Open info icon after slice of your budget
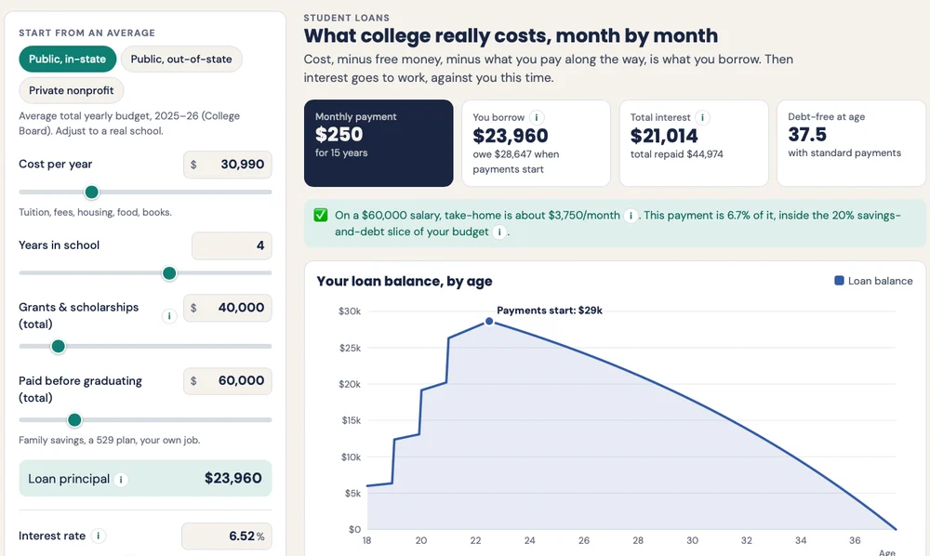 (499, 232)
